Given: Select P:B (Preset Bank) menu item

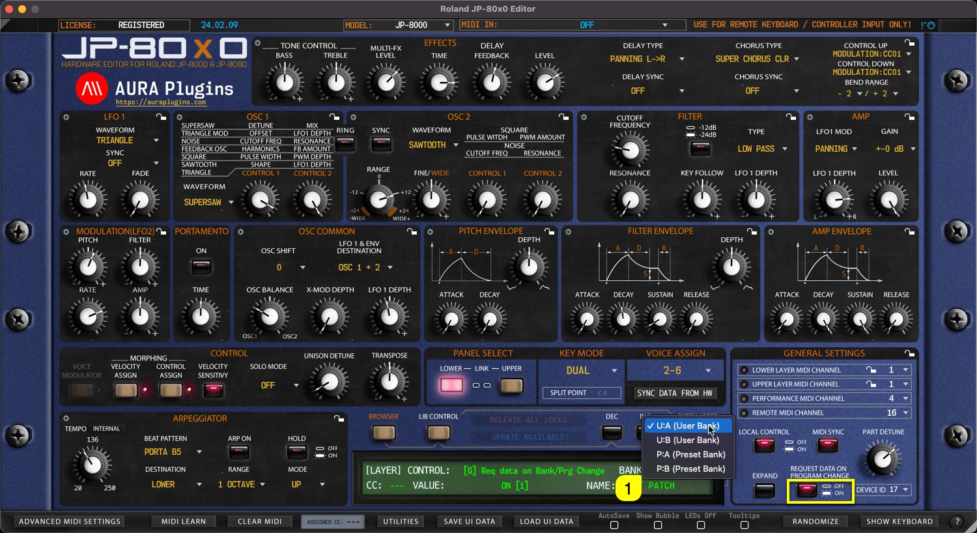Looking at the screenshot, I should 688,468.
